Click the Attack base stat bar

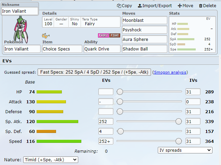pyautogui.click(x=51, y=102)
